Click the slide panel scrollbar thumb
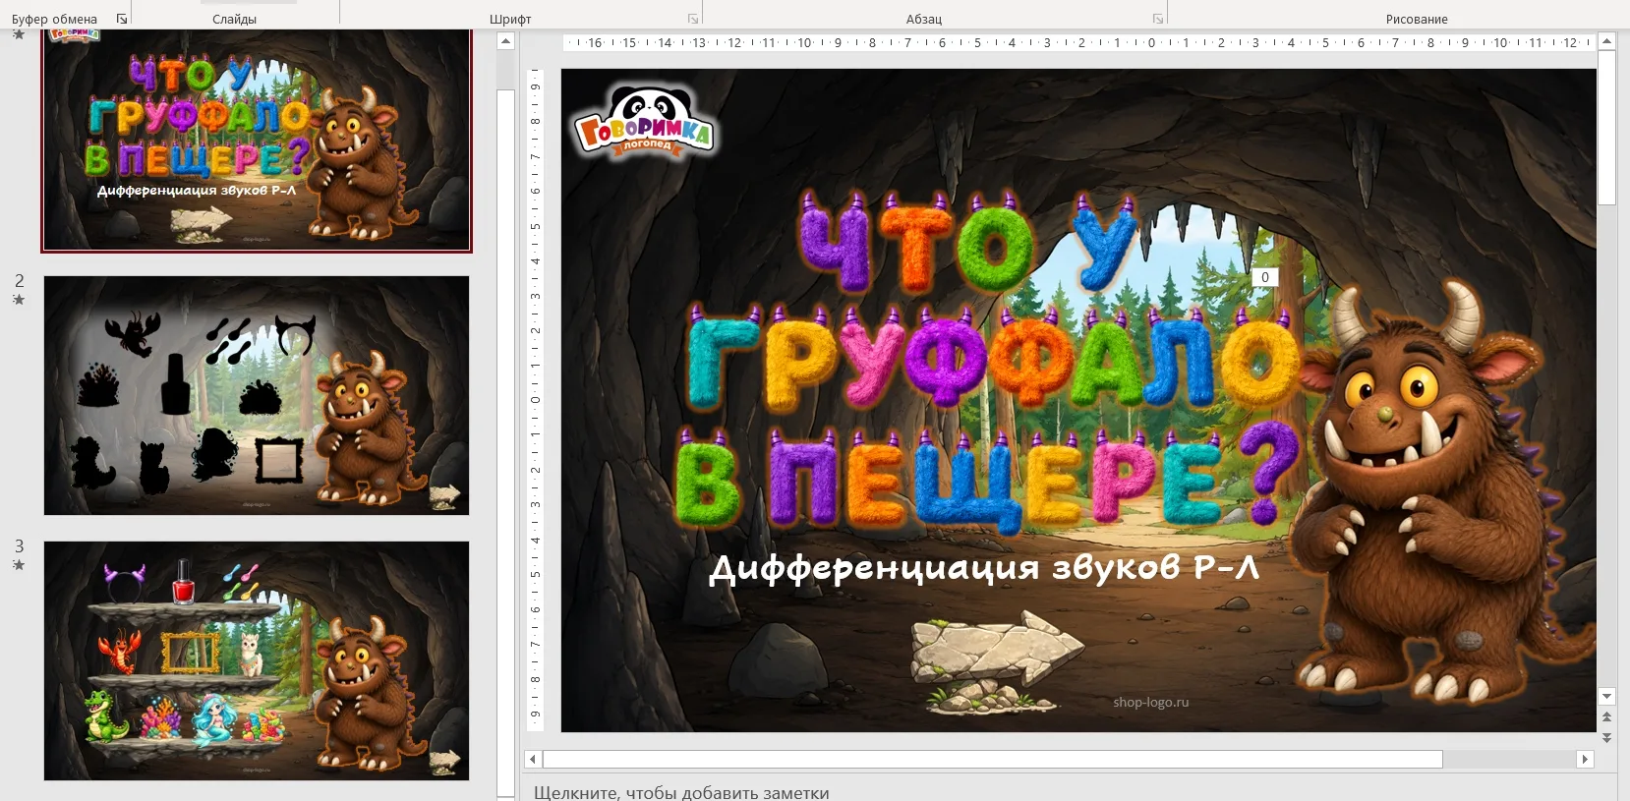 505,442
